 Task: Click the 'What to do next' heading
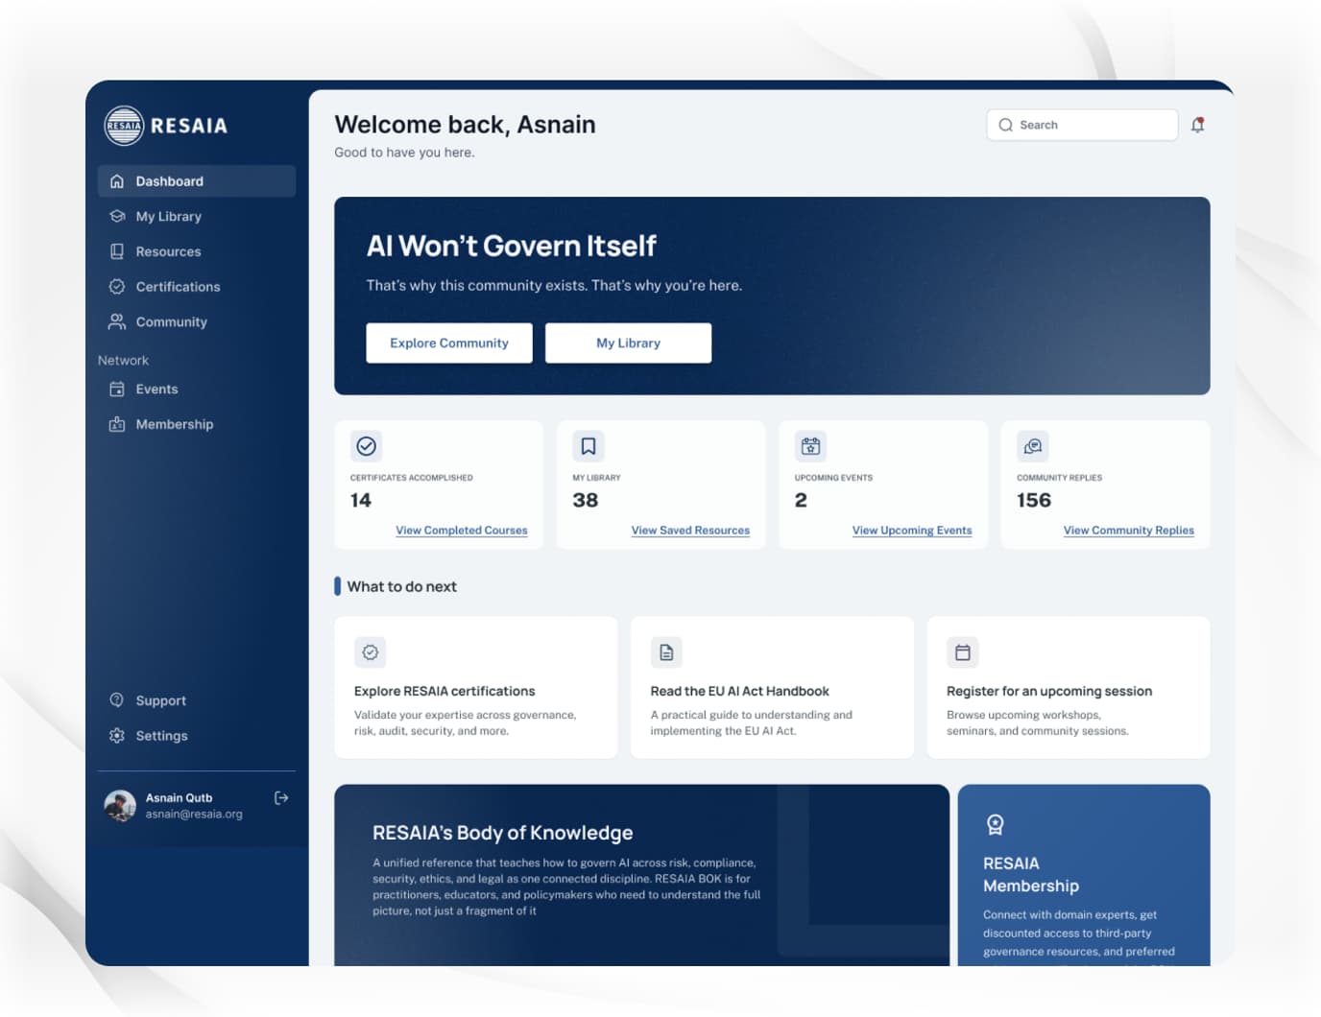click(401, 587)
